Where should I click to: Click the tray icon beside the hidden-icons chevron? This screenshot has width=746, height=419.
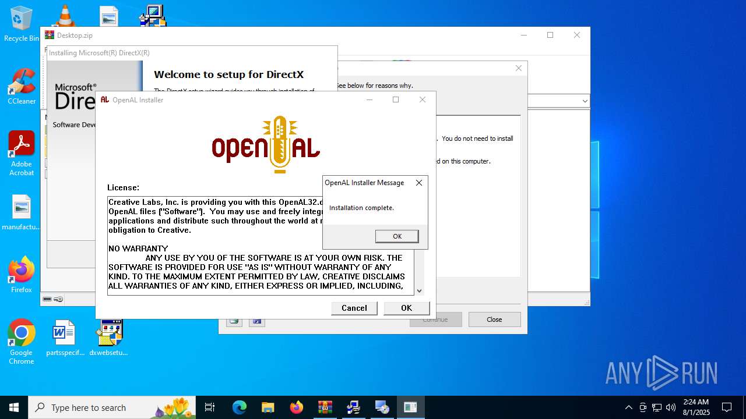click(x=643, y=407)
